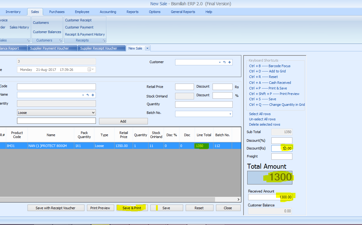Click the Delete selected rows link

click(265, 124)
